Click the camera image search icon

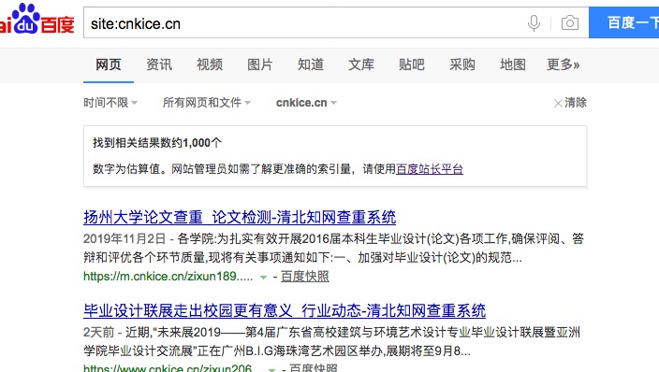click(x=570, y=22)
